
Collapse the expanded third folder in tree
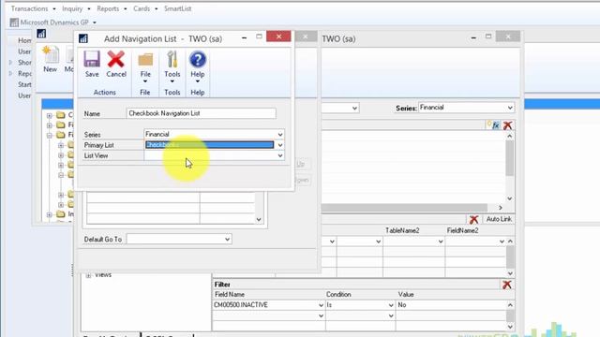(x=50, y=135)
